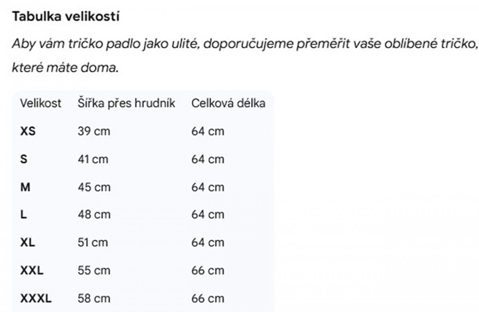479x312 pixels.
Task: Select the XS size label
Action: (28, 131)
